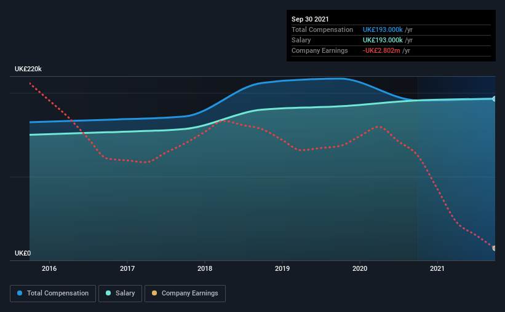Click the blue Total Compensation legend dot
The image size is (505, 312).
[x=20, y=293]
